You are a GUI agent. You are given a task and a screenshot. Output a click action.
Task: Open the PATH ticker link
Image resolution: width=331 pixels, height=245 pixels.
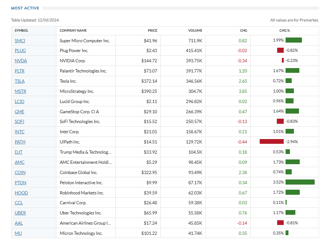tap(20, 142)
